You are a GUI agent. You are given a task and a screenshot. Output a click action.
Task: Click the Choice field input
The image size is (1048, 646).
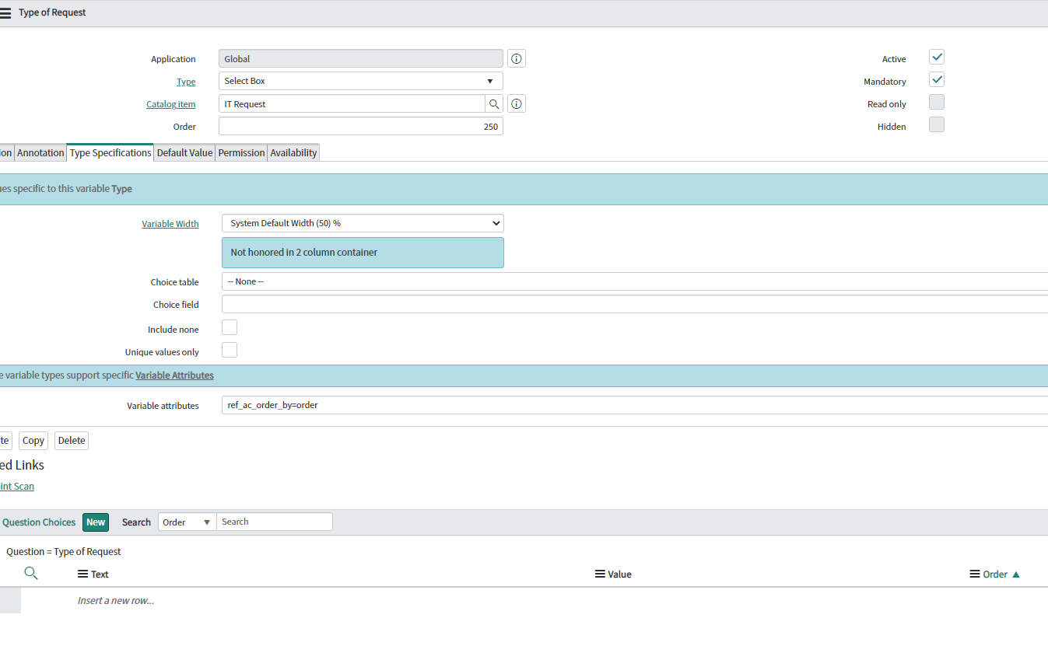click(x=635, y=304)
